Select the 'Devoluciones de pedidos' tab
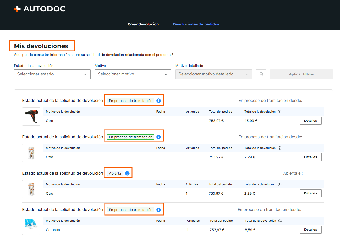The image size is (340, 242). pyautogui.click(x=196, y=24)
